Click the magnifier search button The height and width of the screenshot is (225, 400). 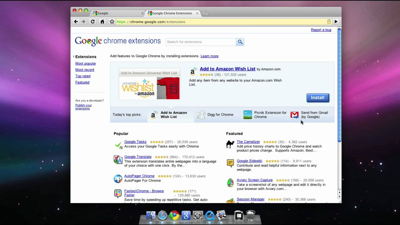[240, 42]
